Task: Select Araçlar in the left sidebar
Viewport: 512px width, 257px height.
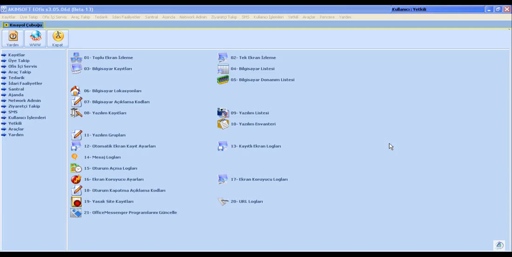Action: point(16,129)
